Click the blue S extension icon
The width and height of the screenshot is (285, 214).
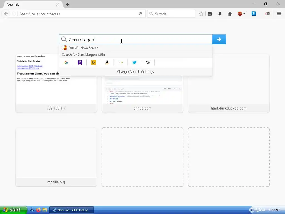pos(254,14)
